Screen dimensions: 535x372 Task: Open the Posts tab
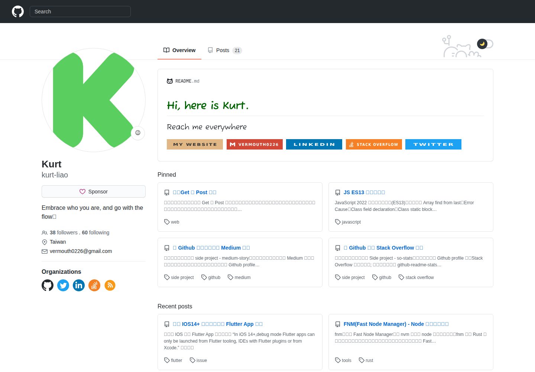pyautogui.click(x=225, y=50)
